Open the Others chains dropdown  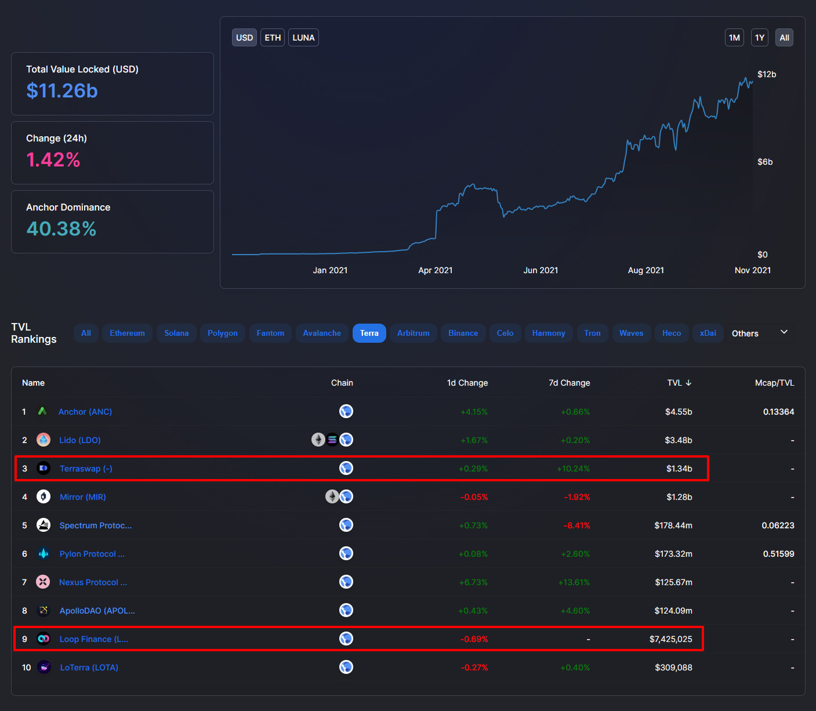(759, 333)
